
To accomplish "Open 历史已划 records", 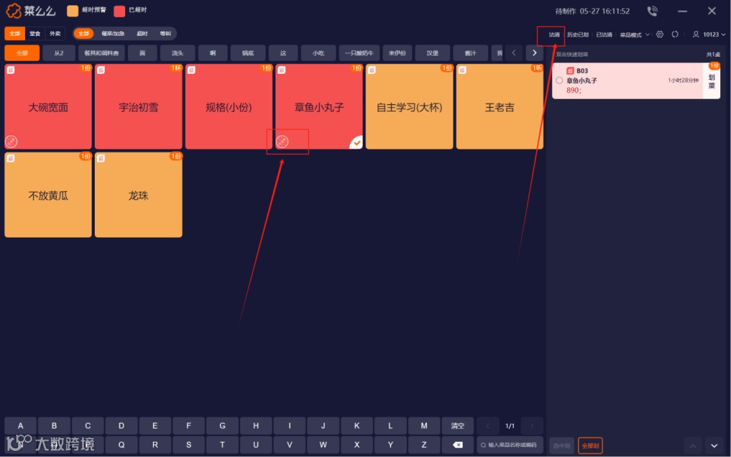I will coord(577,35).
